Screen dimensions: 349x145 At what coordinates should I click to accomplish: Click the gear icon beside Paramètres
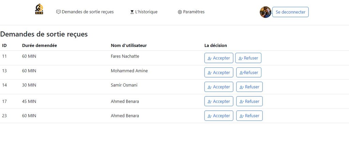(180, 12)
